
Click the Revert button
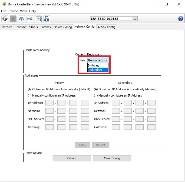[x=101, y=145]
